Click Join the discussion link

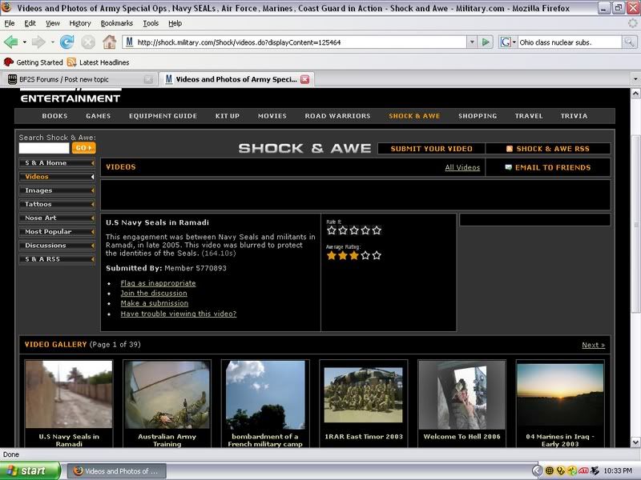point(154,293)
